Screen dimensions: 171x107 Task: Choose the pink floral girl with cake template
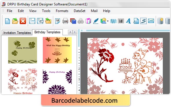23,81
